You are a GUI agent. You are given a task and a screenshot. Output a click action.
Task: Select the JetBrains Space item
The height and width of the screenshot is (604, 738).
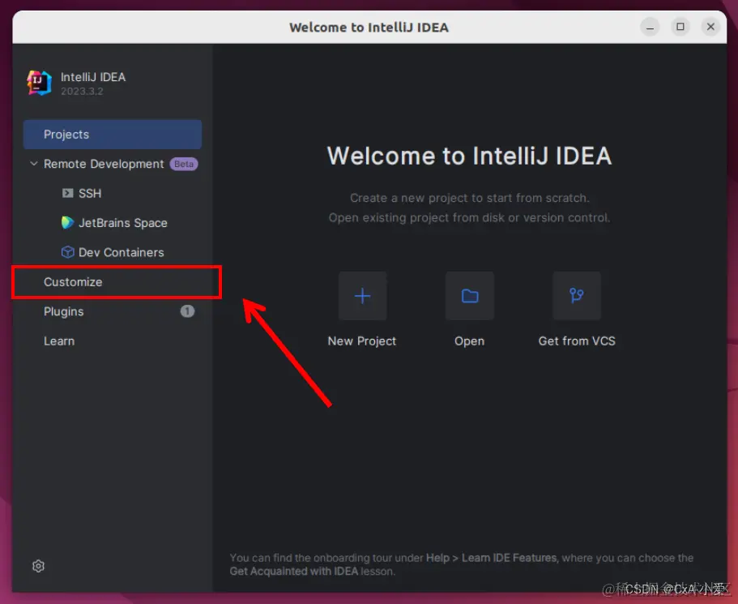[x=113, y=223]
